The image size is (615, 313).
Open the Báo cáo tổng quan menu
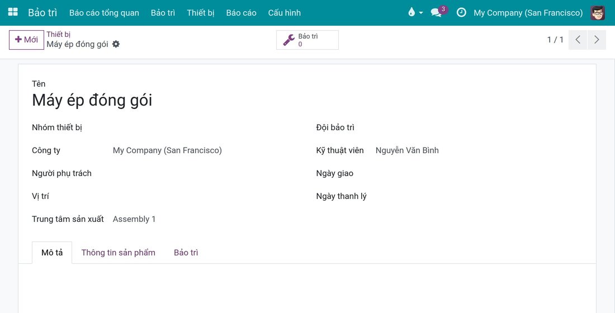click(105, 12)
